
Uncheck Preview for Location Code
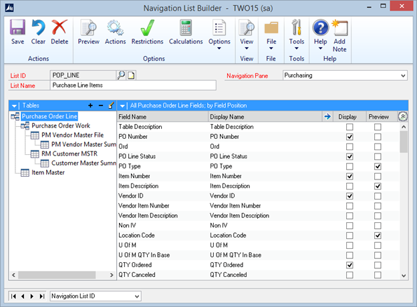pos(378,236)
